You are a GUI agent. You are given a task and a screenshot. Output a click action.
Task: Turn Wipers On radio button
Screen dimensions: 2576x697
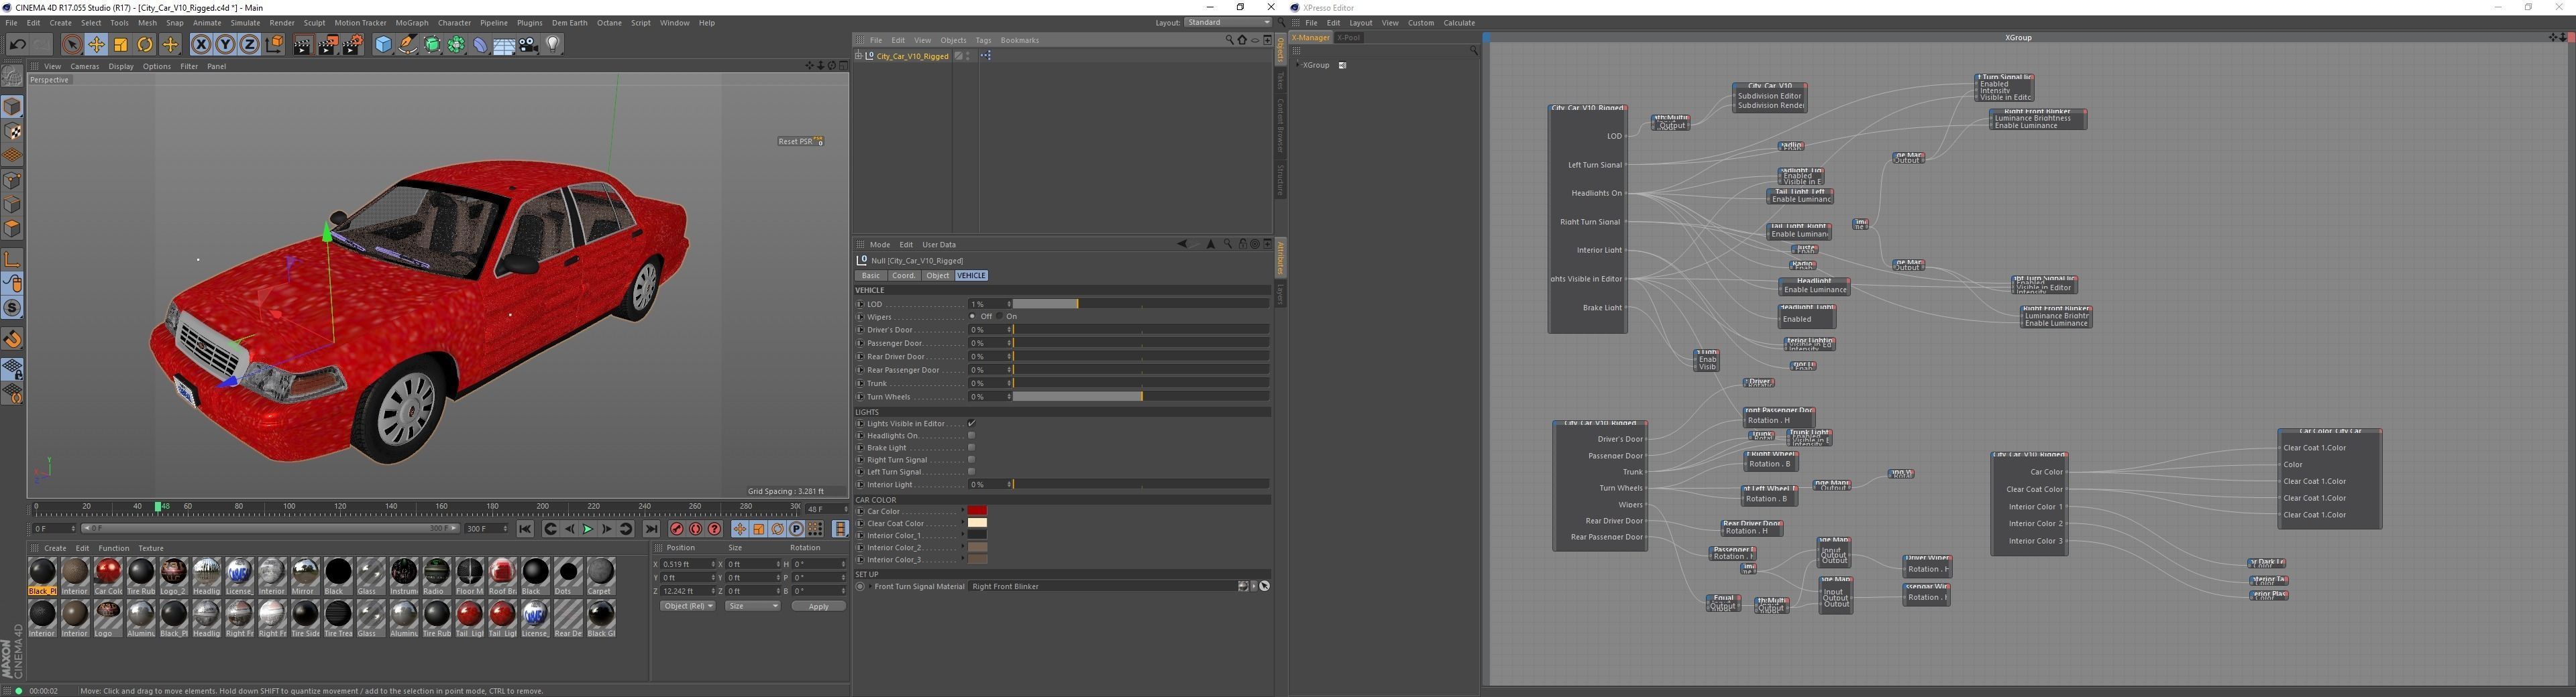click(x=999, y=316)
